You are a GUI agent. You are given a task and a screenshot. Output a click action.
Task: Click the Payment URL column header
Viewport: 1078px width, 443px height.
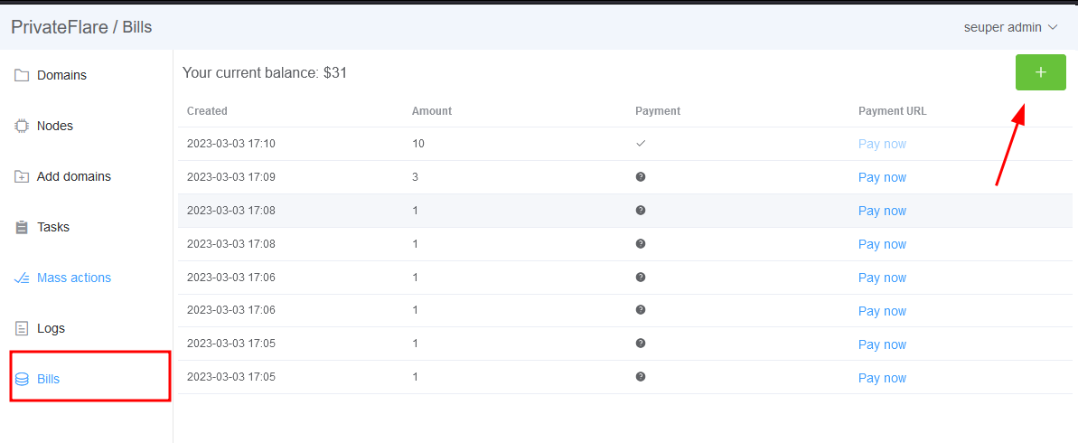pos(893,110)
